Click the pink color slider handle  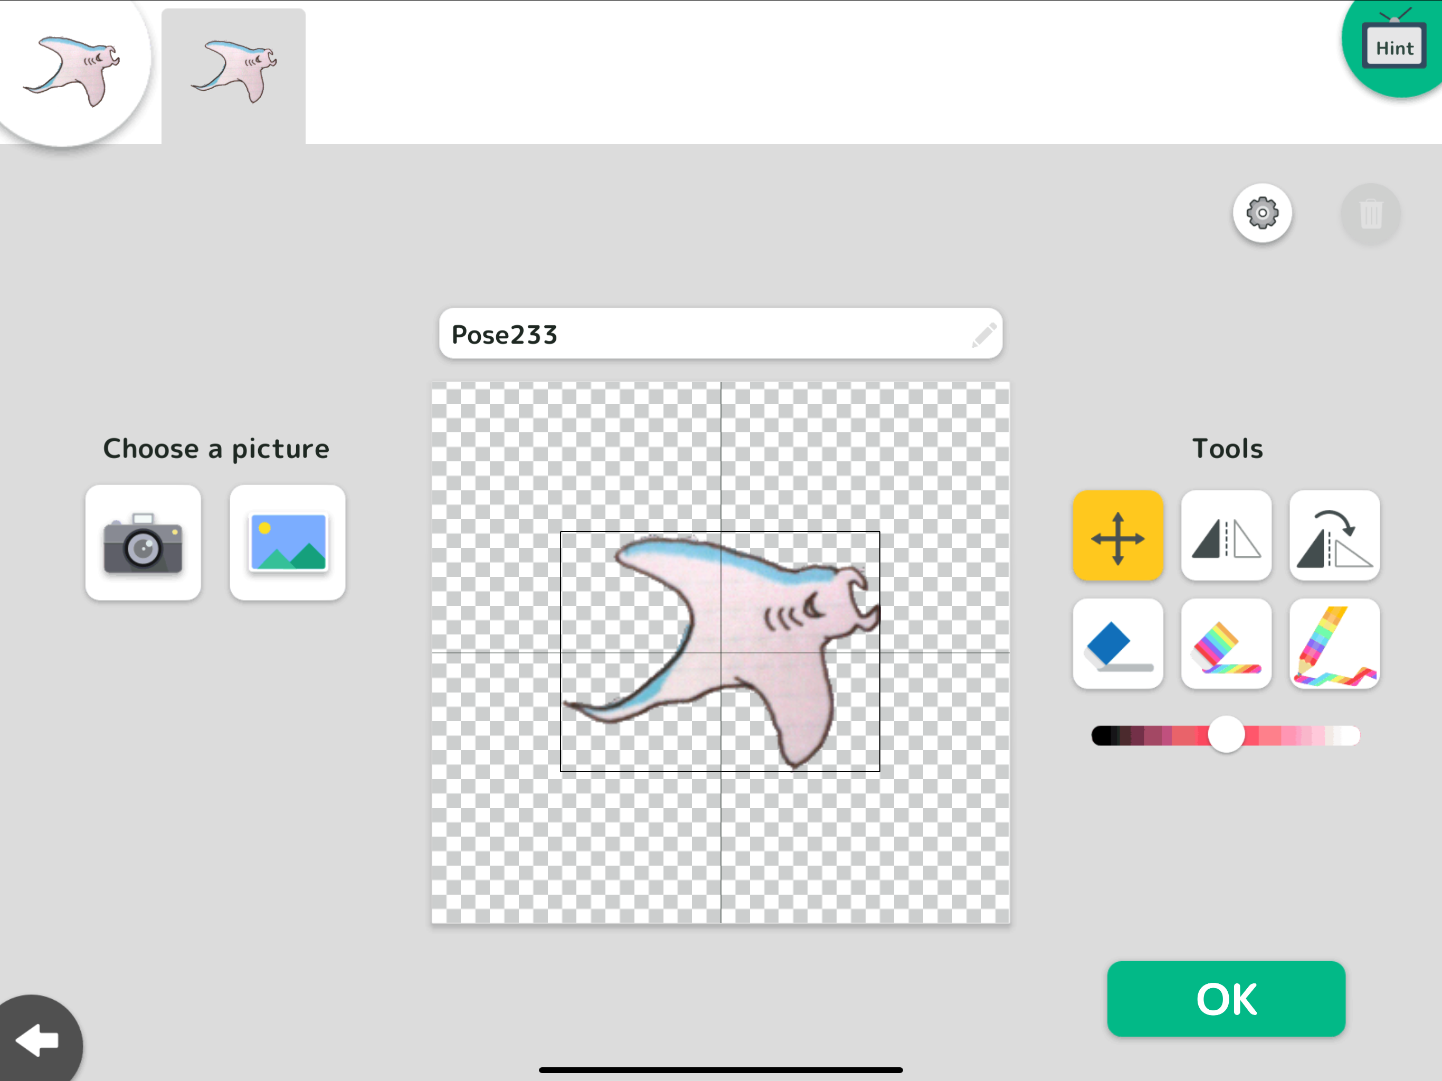tap(1226, 735)
